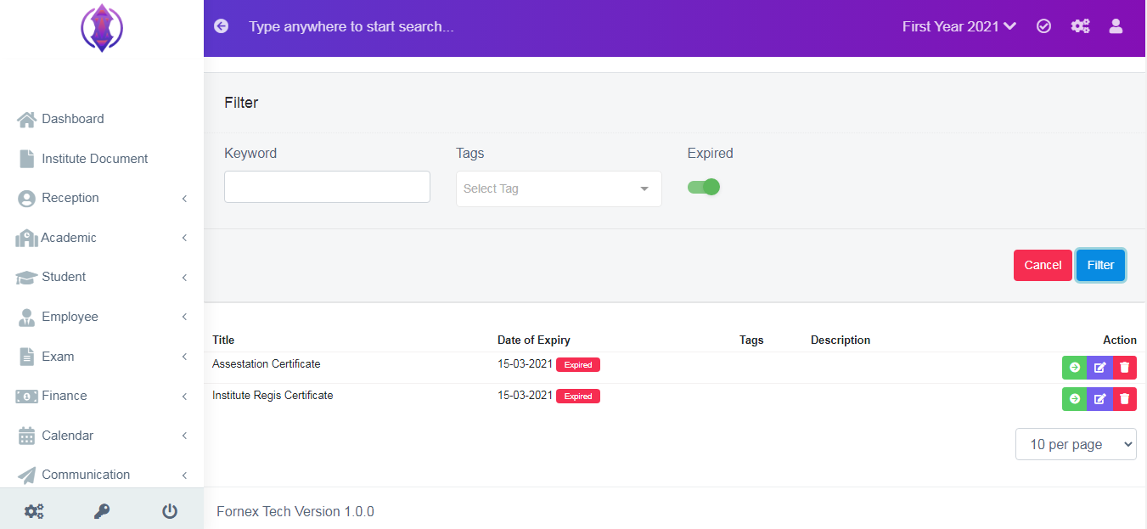Image resolution: width=1147 pixels, height=529 pixels.
Task: Expand the Calendar chevron
Action: click(184, 436)
